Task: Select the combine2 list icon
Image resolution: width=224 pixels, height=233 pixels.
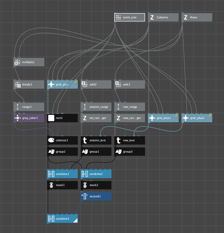Action: pos(85,174)
